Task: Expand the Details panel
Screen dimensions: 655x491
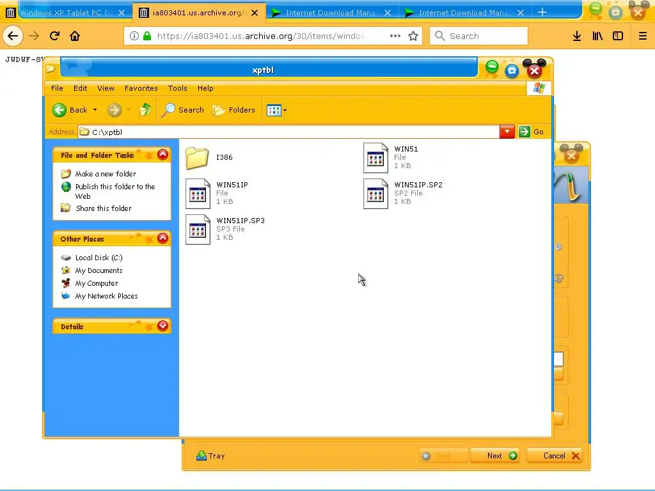Action: [163, 325]
